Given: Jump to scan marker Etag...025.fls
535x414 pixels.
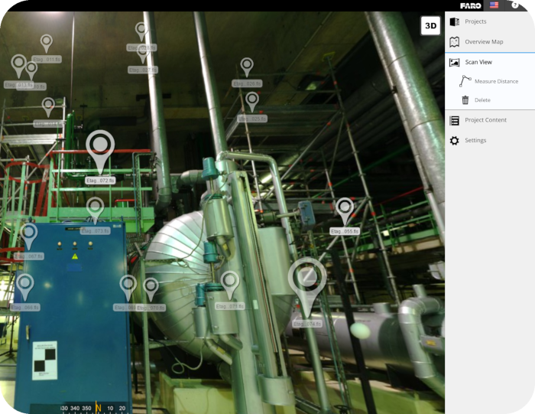Looking at the screenshot, I should 252,102.
